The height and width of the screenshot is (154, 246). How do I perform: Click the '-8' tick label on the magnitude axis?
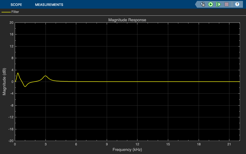pos(12,105)
